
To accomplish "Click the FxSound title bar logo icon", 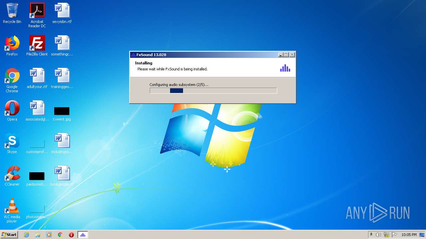I will (133, 55).
